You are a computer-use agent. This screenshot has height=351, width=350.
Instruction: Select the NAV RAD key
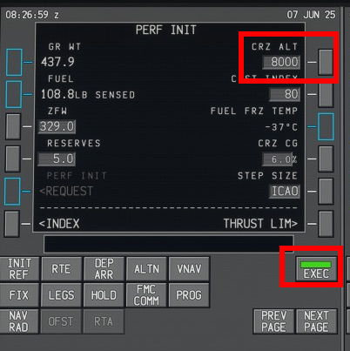point(19,321)
